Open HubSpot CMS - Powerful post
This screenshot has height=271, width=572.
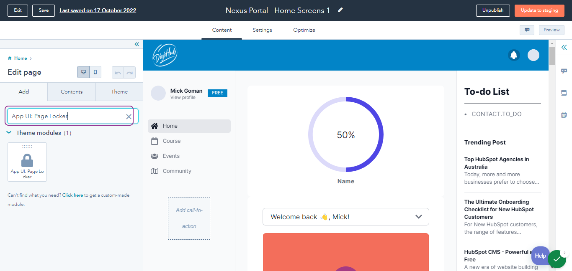click(x=498, y=256)
